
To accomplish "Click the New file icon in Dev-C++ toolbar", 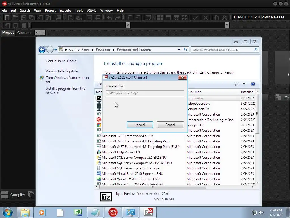I will pyautogui.click(x=7, y=18).
